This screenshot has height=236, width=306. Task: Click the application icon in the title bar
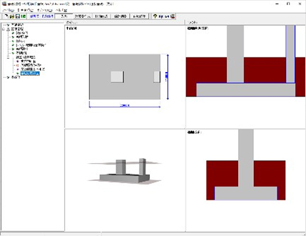click(x=4, y=4)
